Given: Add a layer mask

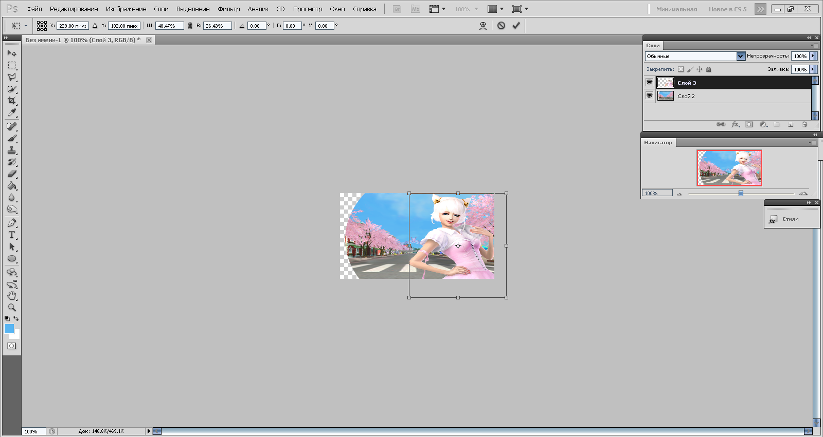Looking at the screenshot, I should tap(749, 124).
